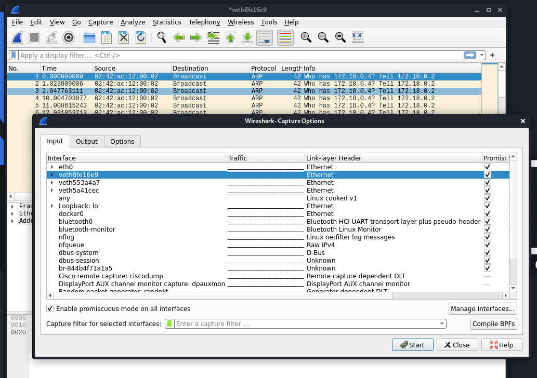The width and height of the screenshot is (537, 378).
Task: Open capture filter history dropdown
Action: 441,323
